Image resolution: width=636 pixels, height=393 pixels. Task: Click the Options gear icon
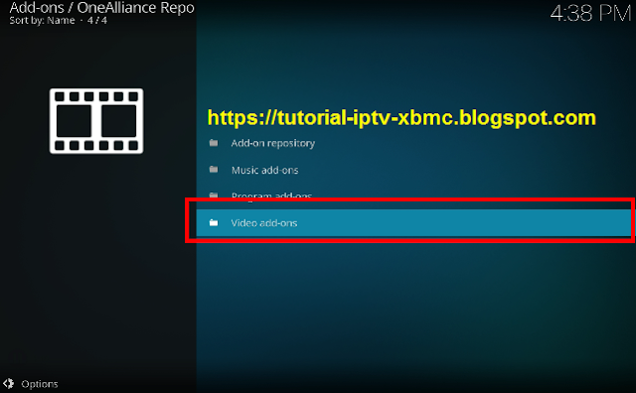click(x=9, y=383)
